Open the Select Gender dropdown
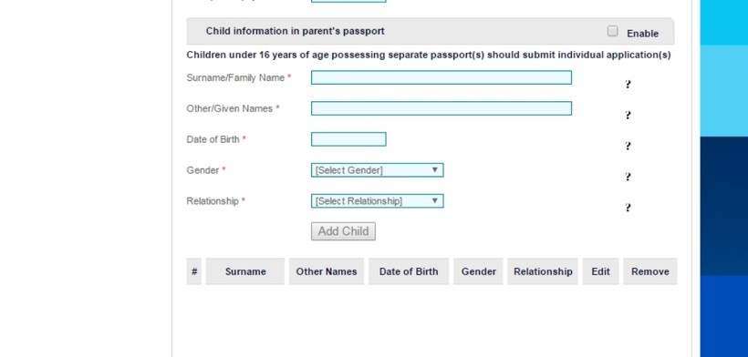Screen dimensions: 748x357 coord(377,170)
